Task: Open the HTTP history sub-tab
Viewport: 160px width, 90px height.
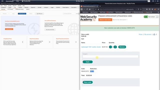Action: click(x=10, y=9)
